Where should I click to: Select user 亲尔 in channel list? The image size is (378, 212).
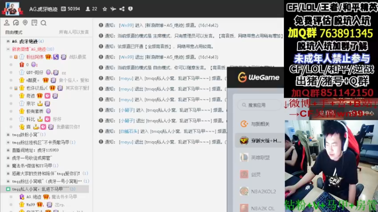(31, 103)
